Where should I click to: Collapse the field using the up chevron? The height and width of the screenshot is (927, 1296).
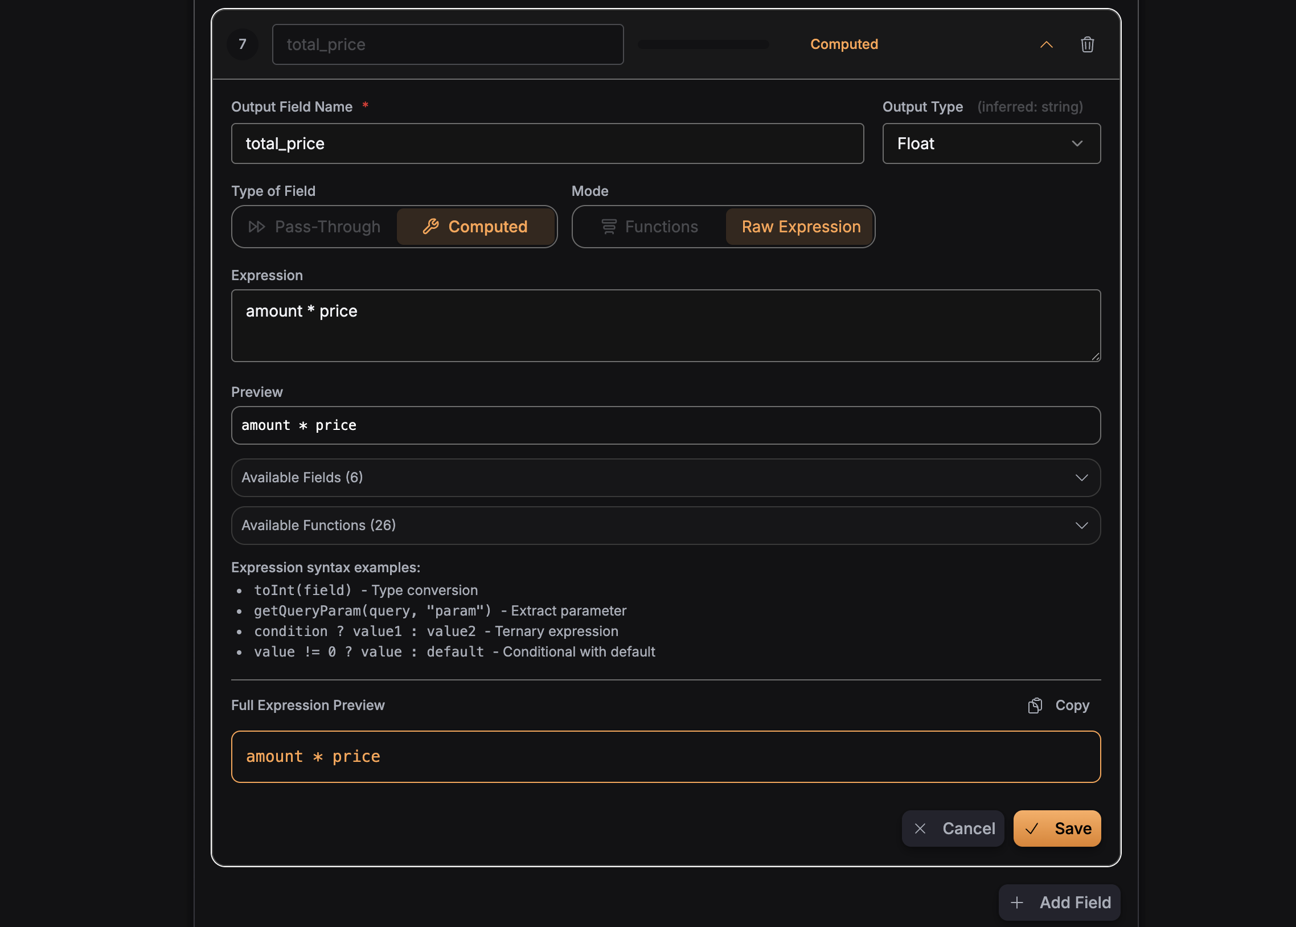1046,44
